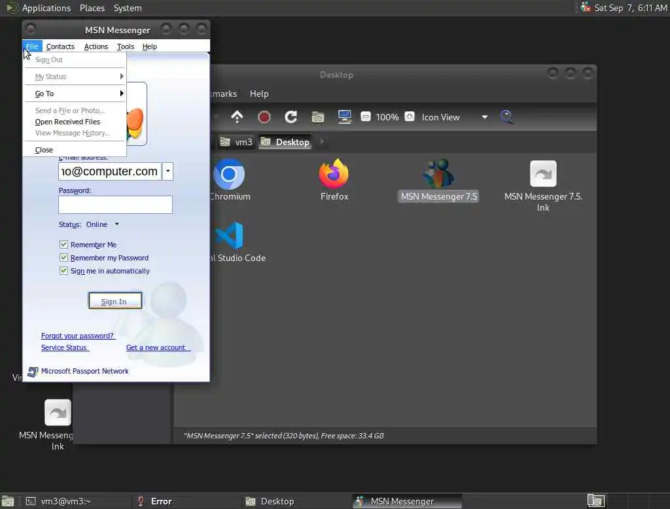
Task: Click the workspace switcher in bottom right
Action: 596,500
